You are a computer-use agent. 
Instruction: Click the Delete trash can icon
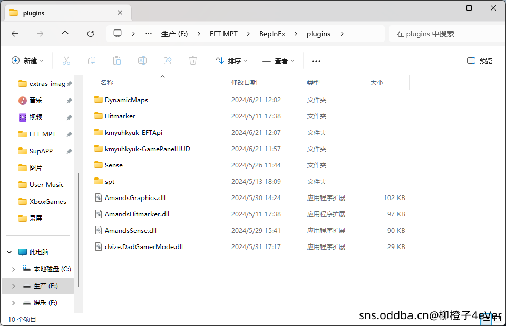coord(193,61)
